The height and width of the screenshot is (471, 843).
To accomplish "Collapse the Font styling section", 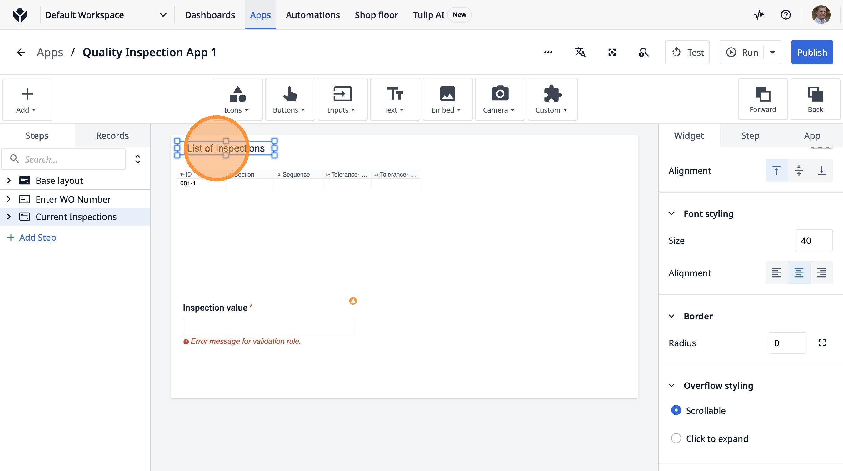I will pos(671,214).
